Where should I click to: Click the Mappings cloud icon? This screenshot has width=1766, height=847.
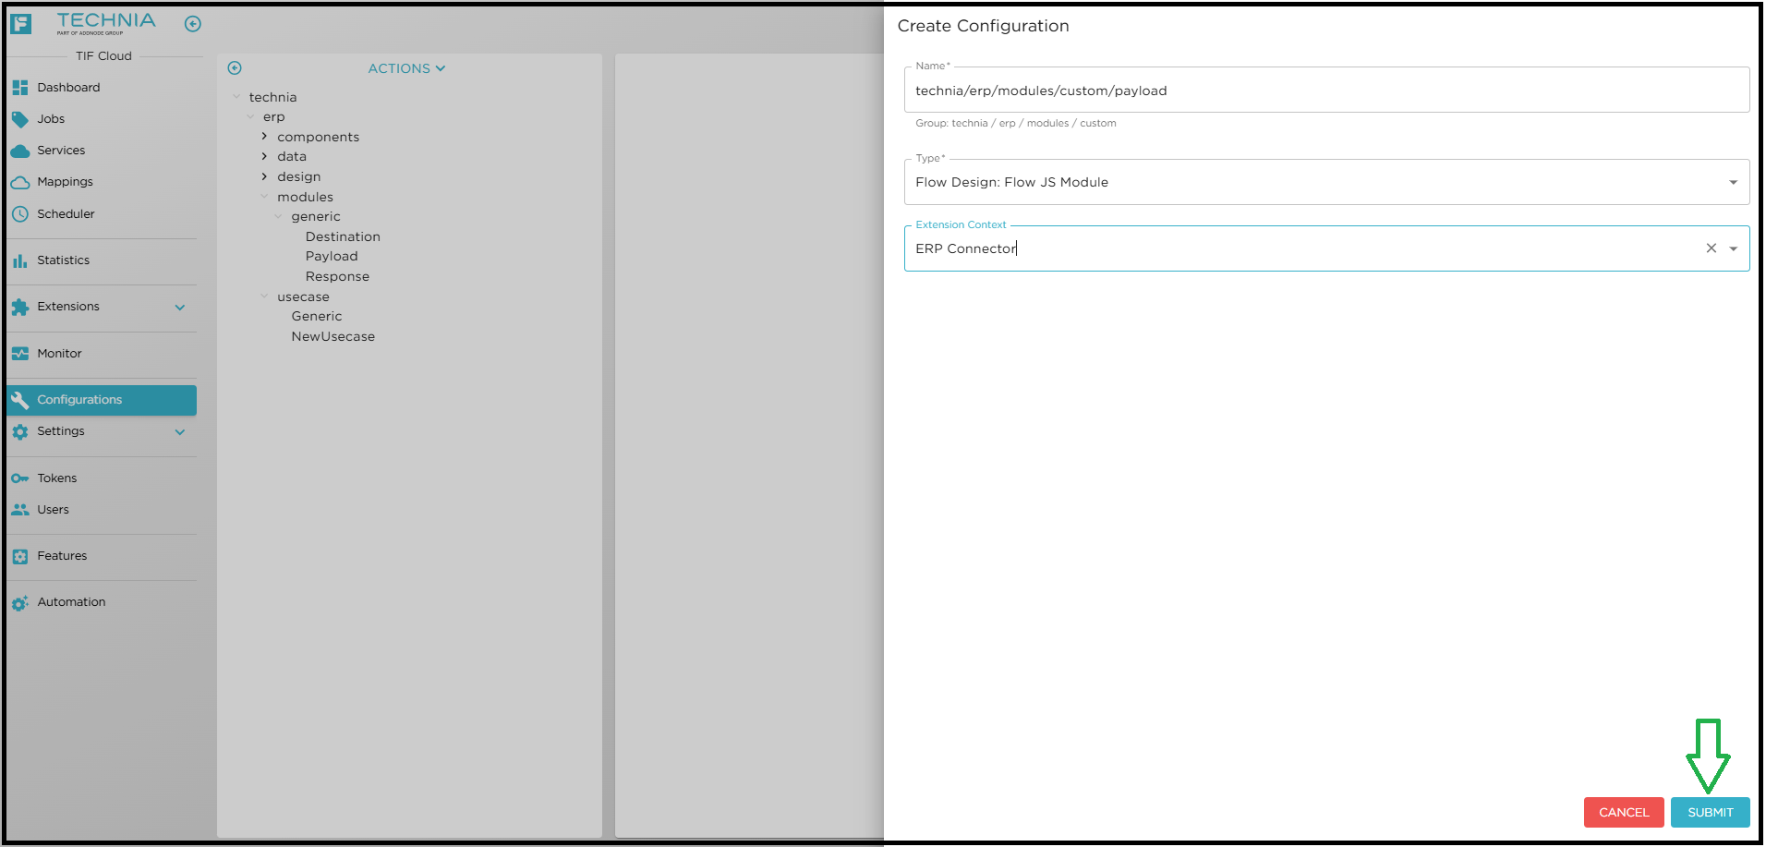pyautogui.click(x=20, y=181)
